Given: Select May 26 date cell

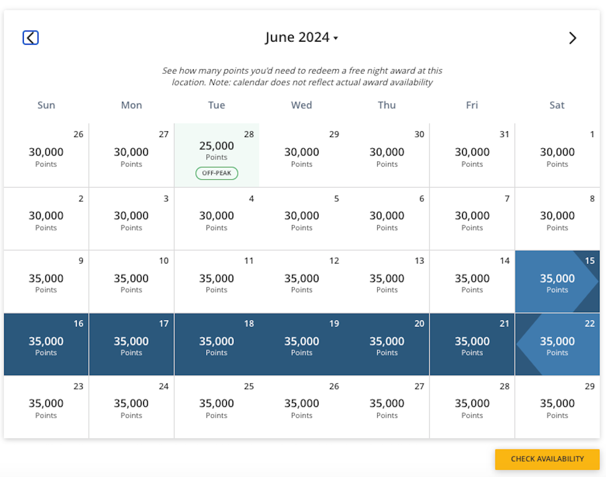Looking at the screenshot, I should tap(46, 155).
